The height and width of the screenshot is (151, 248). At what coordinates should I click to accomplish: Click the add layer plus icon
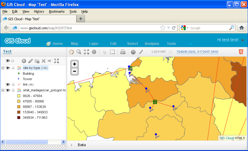tap(24, 61)
